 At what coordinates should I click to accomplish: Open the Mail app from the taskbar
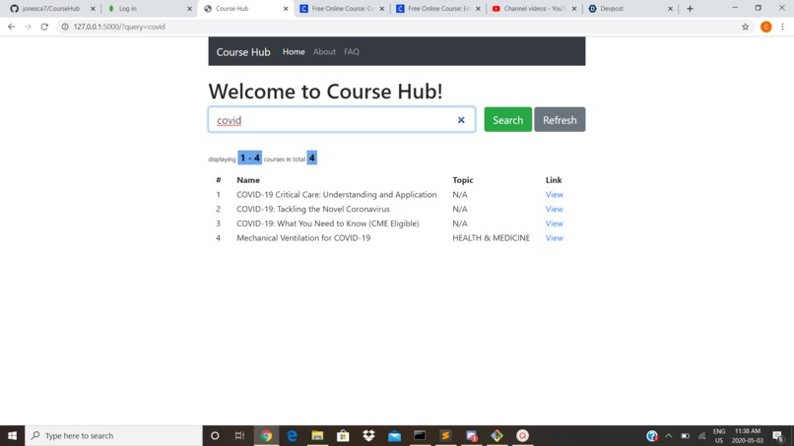(x=394, y=435)
